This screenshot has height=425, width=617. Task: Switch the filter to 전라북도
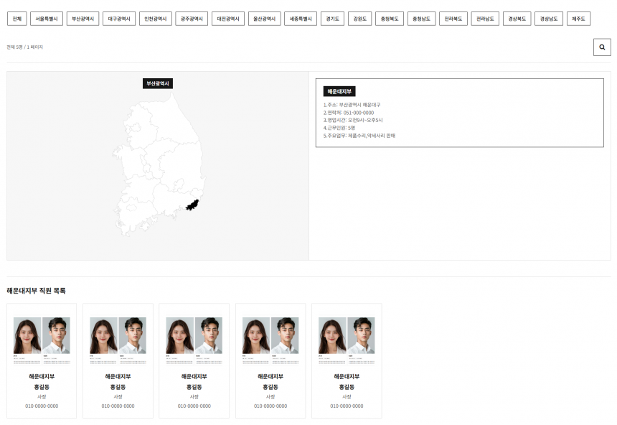tap(453, 19)
